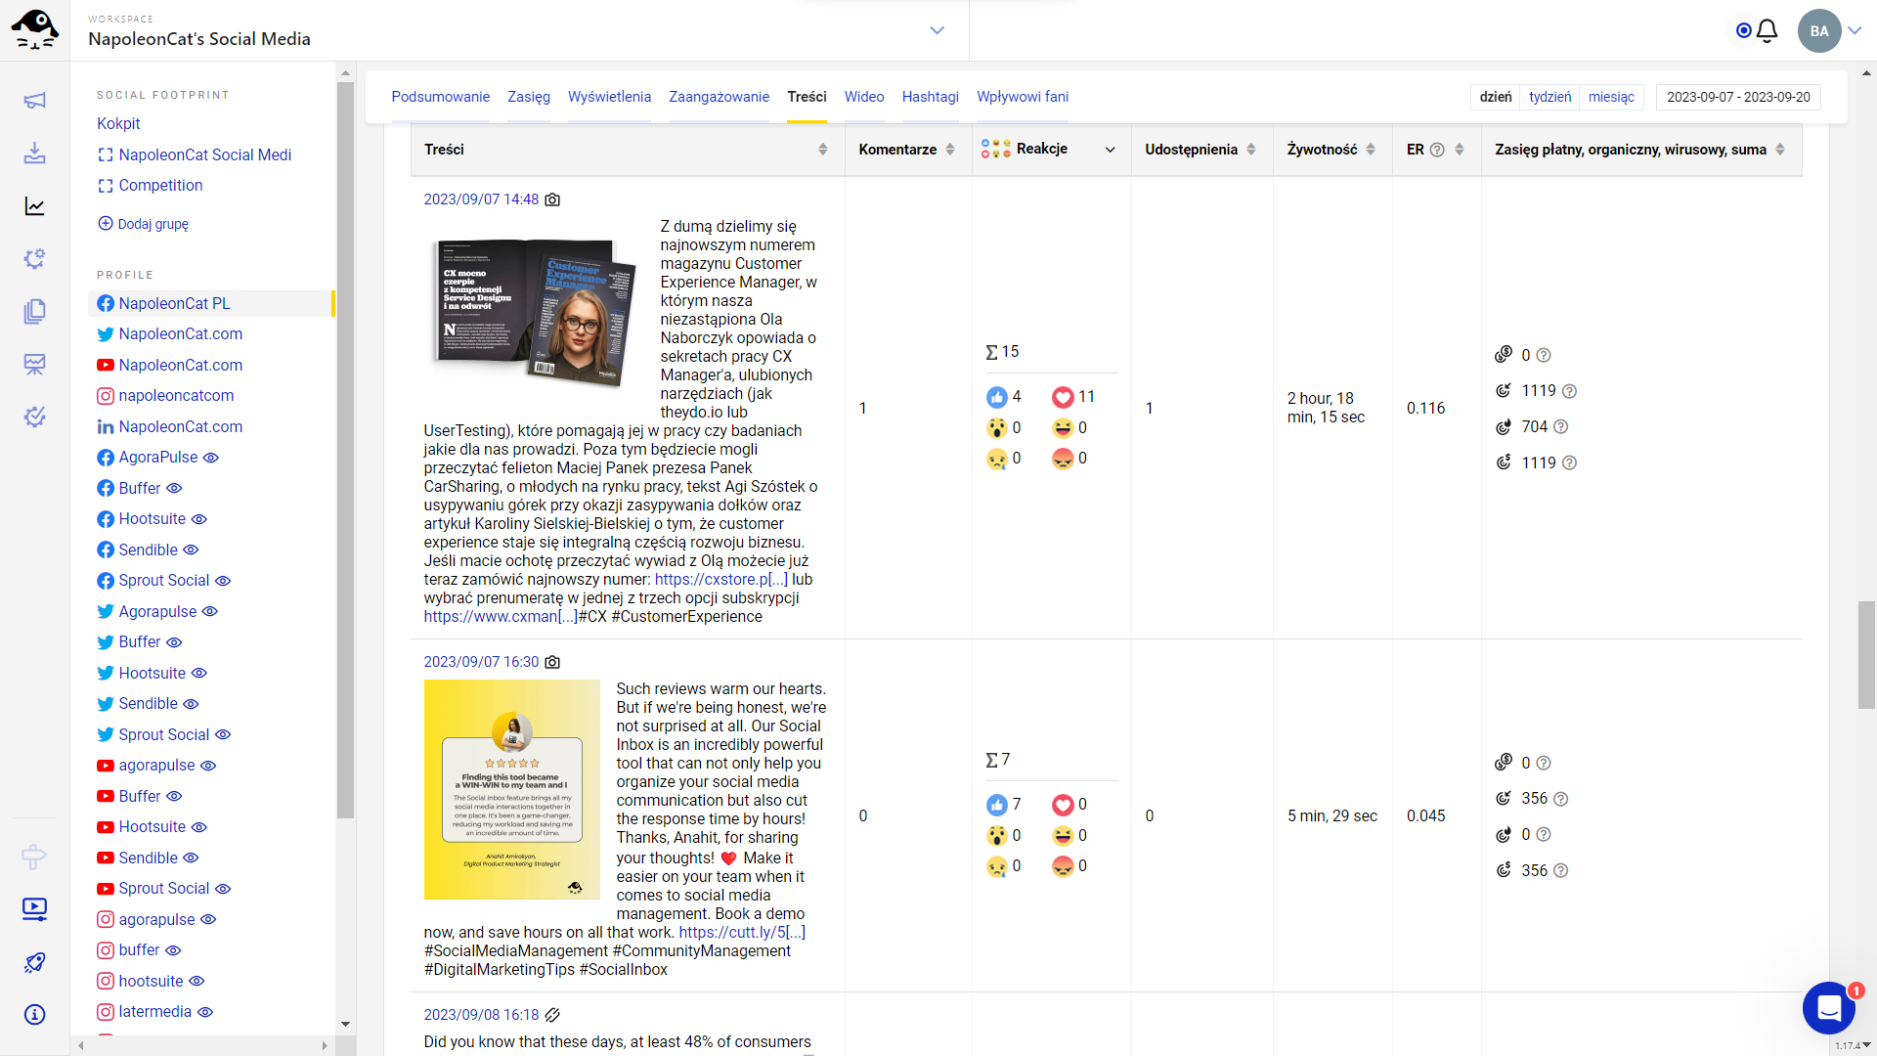The height and width of the screenshot is (1056, 1877).
Task: Open the Automation gear sidebar icon
Action: click(x=34, y=259)
